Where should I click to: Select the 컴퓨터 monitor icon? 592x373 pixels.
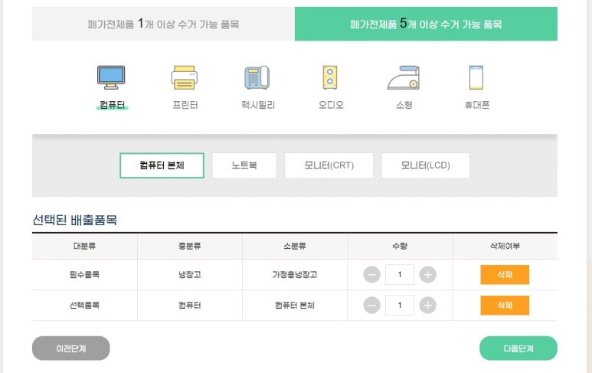pyautogui.click(x=111, y=77)
